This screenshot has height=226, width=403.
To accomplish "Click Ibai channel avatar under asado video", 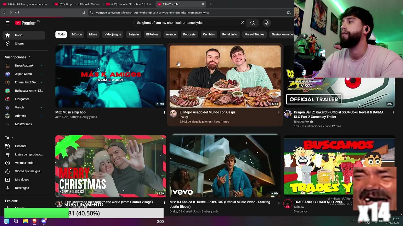I will [173, 114].
